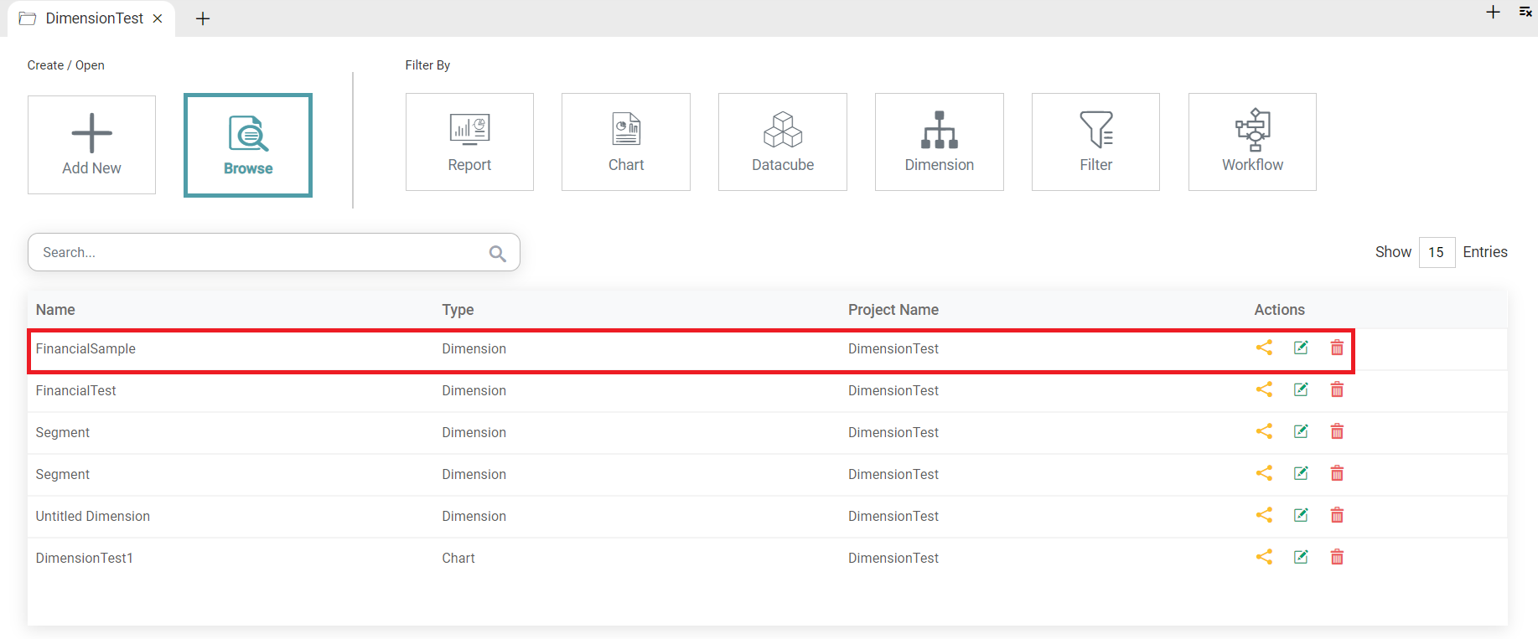
Task: Filter list by Filter type
Action: (1095, 142)
